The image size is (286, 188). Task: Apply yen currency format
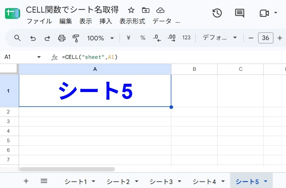point(129,38)
